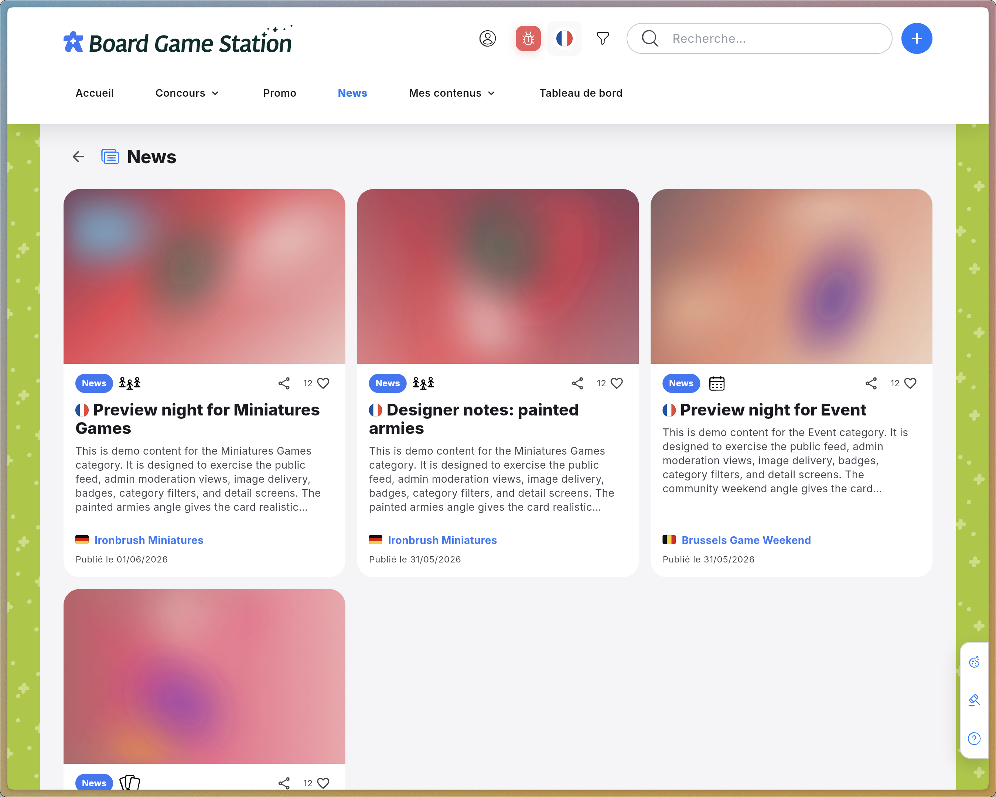The image size is (996, 797).
Task: Like the bottom partially visible news card
Action: (323, 783)
